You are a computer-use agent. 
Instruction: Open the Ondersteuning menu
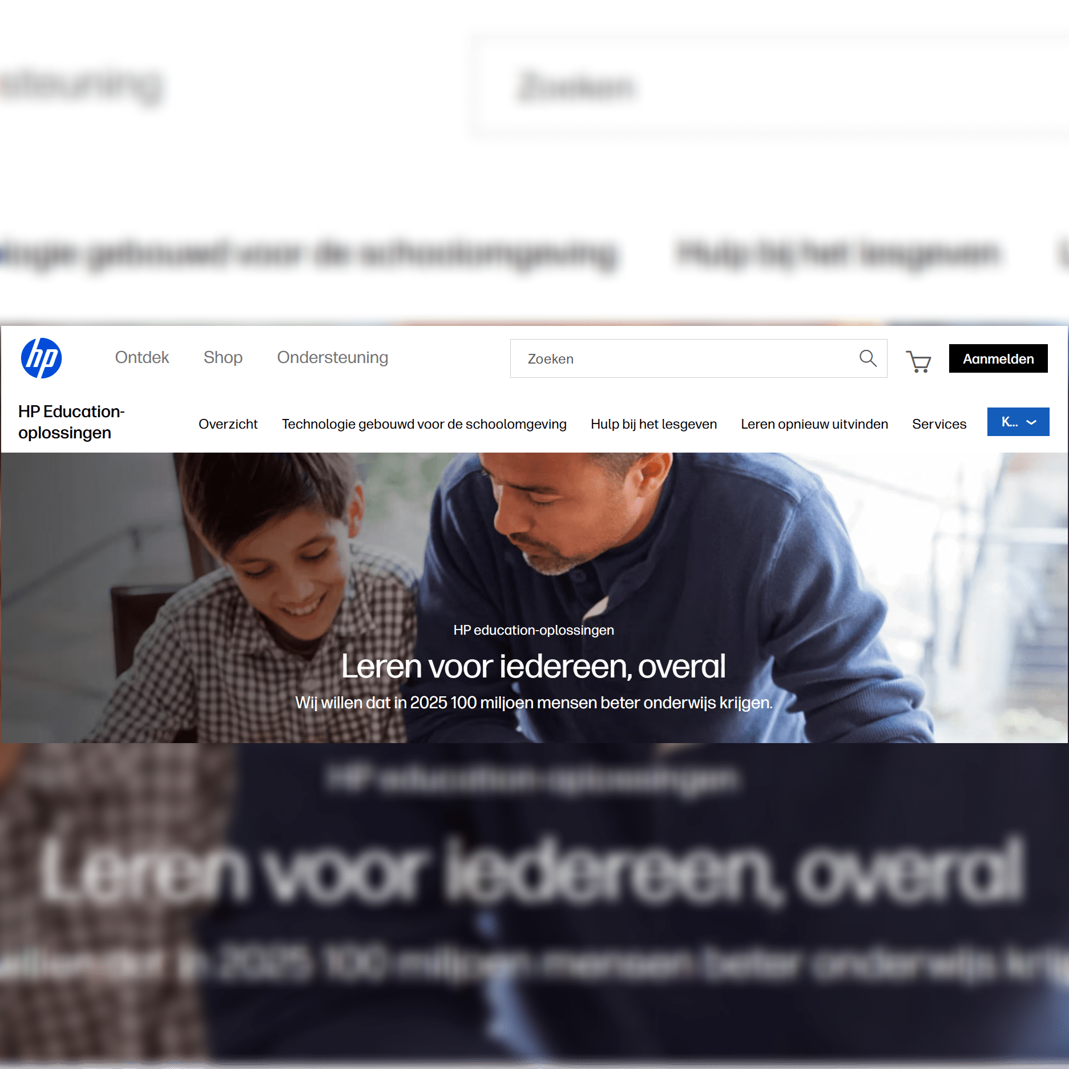tap(332, 357)
